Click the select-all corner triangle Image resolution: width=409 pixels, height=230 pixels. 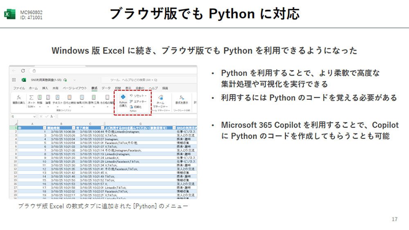16,124
